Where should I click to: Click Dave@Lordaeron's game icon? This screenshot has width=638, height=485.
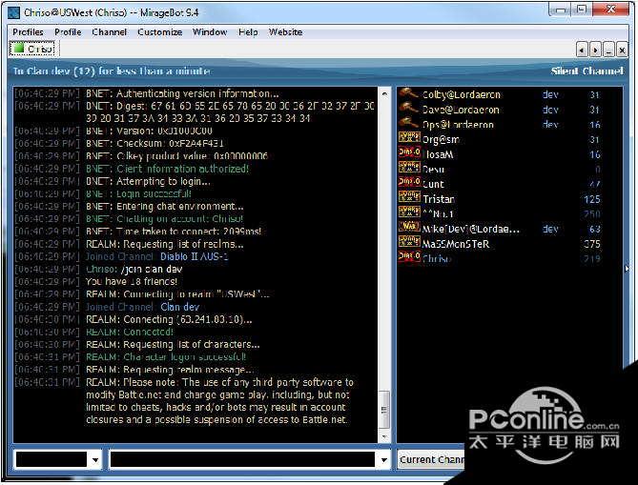coord(409,109)
